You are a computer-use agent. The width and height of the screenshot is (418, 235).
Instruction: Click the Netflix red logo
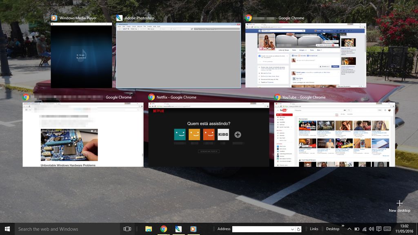point(158,111)
